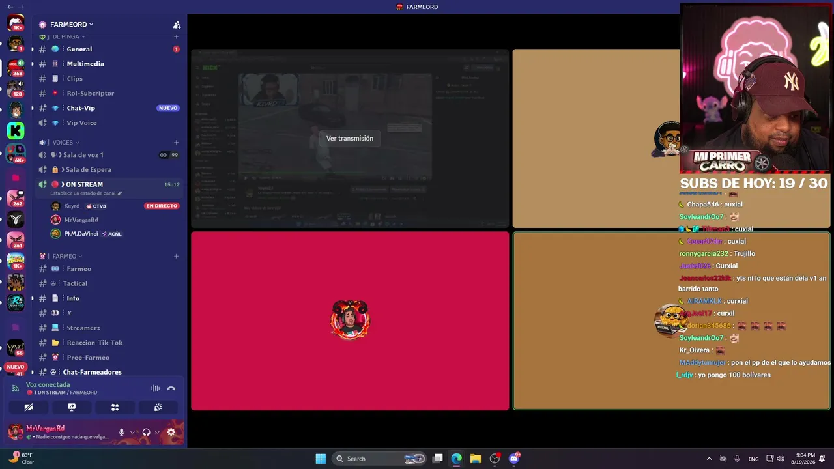Image resolution: width=834 pixels, height=469 pixels.
Task: Open the Clips channel
Action: 108,79
